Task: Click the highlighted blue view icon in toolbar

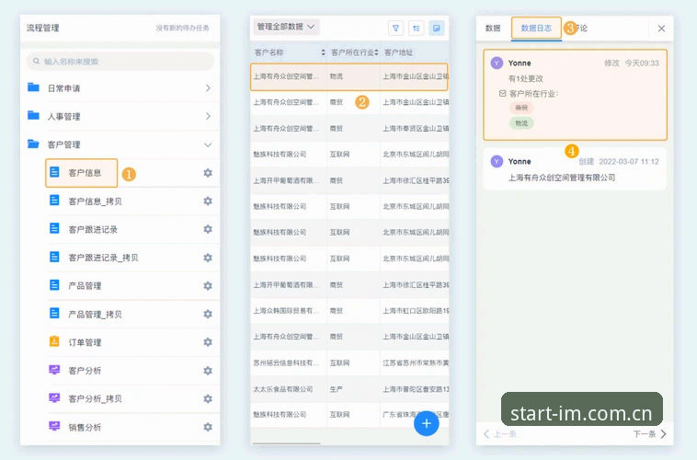Action: click(x=437, y=28)
